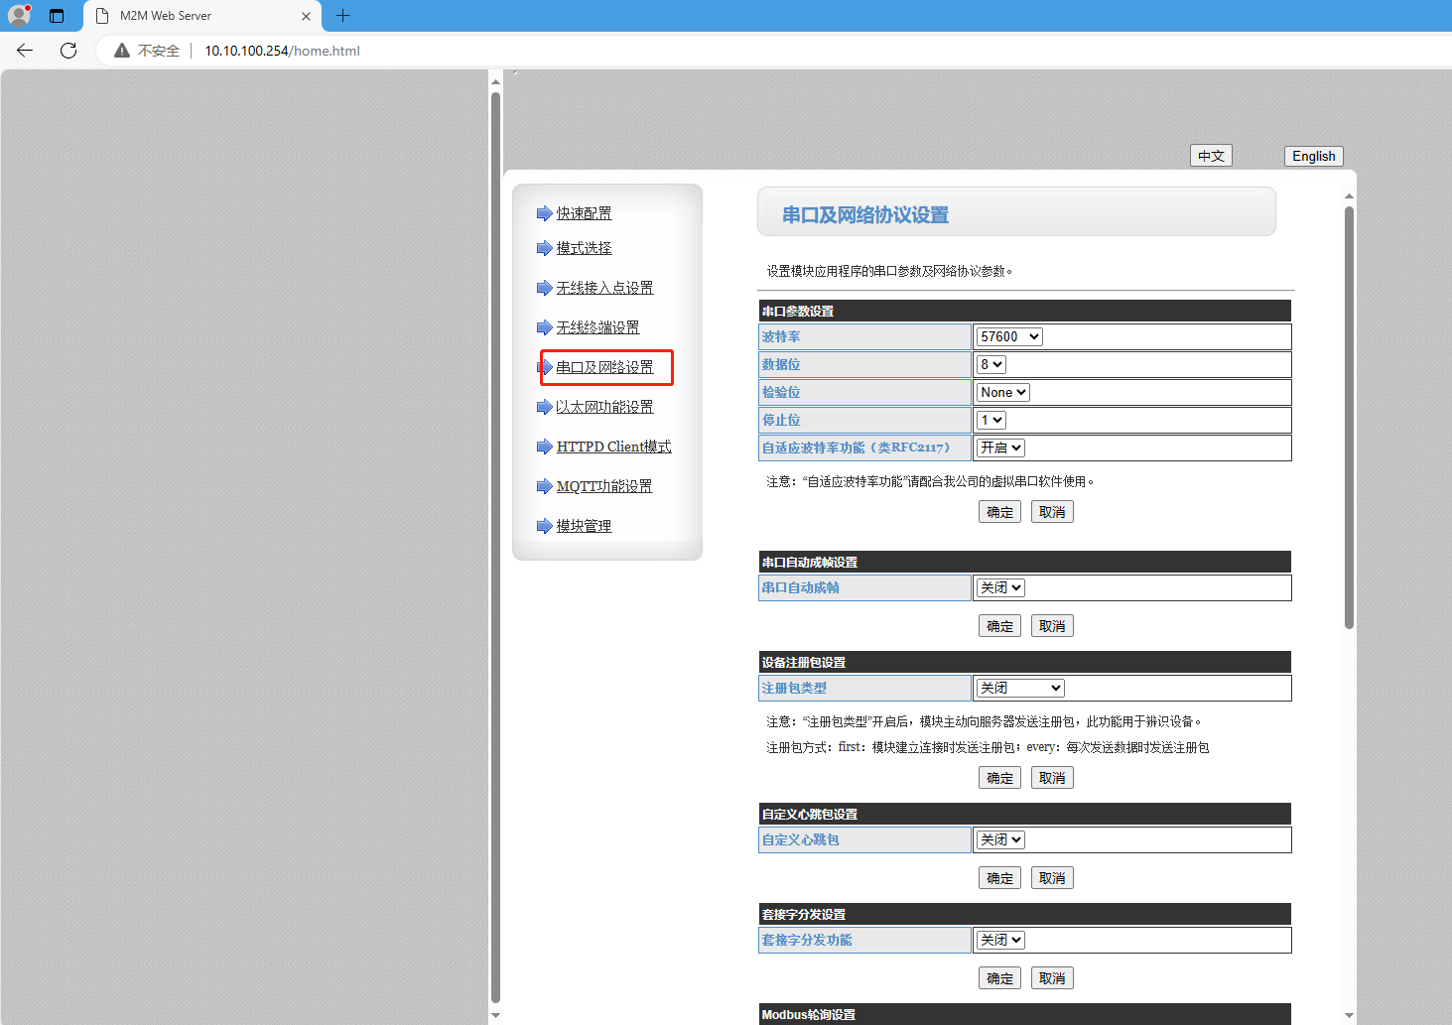Click arrow icon beside 快速配置
The height and width of the screenshot is (1025, 1452).
point(544,213)
